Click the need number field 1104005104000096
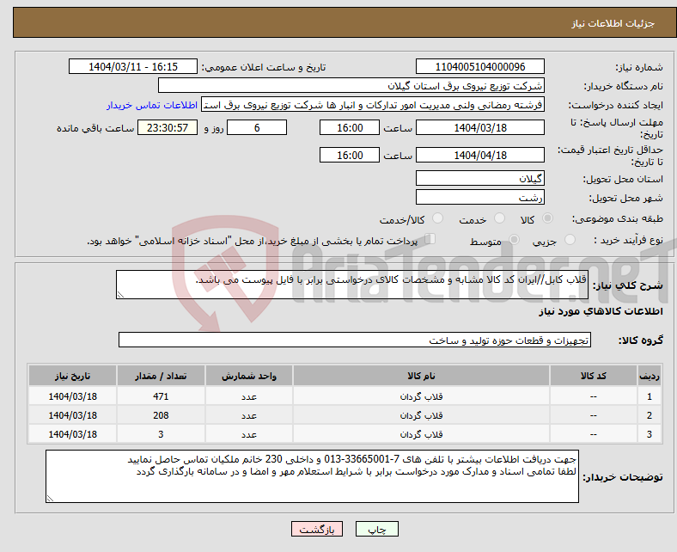 coord(479,66)
